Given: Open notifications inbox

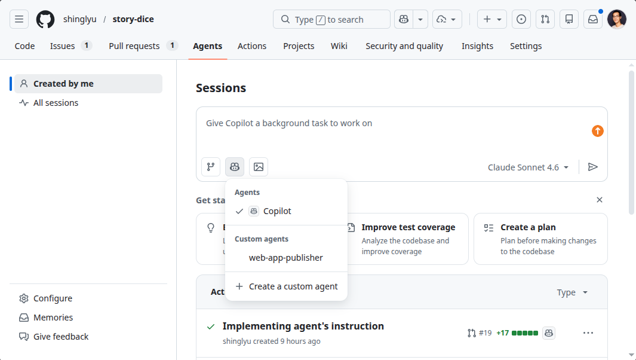Looking at the screenshot, I should coord(593,19).
